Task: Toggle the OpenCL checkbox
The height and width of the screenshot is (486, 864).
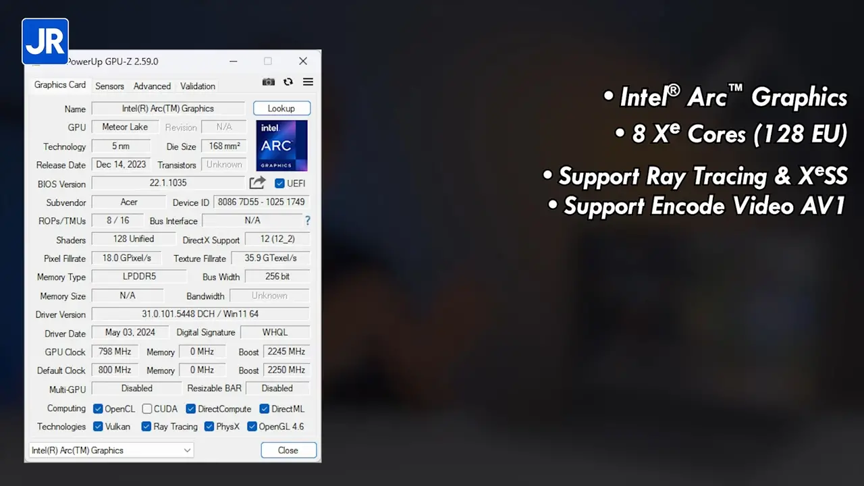Action: (x=98, y=409)
